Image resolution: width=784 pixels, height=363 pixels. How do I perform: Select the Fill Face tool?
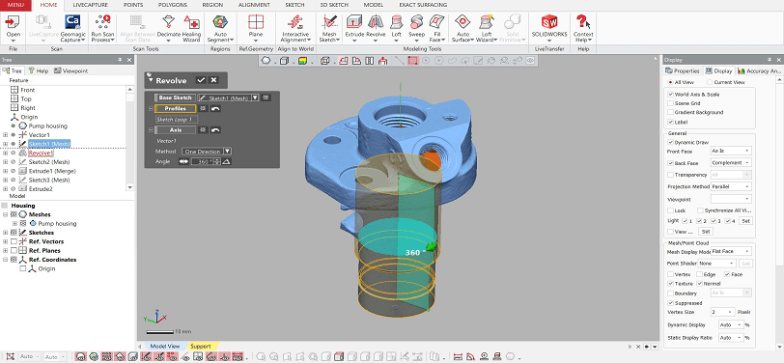(x=436, y=27)
